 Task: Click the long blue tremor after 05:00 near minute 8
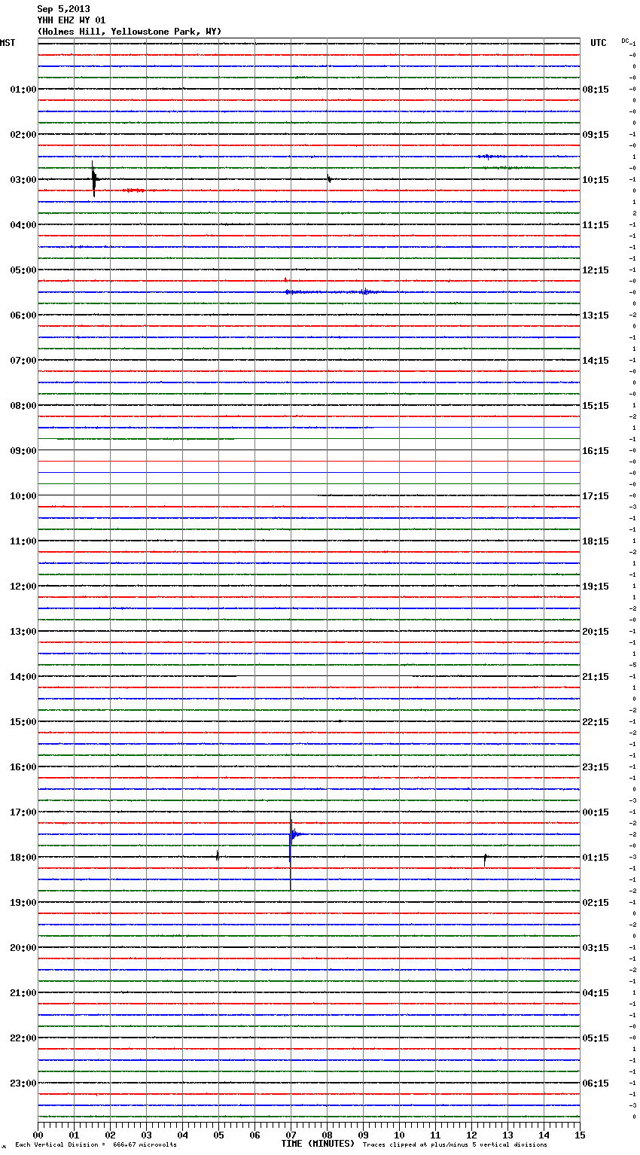335,292
